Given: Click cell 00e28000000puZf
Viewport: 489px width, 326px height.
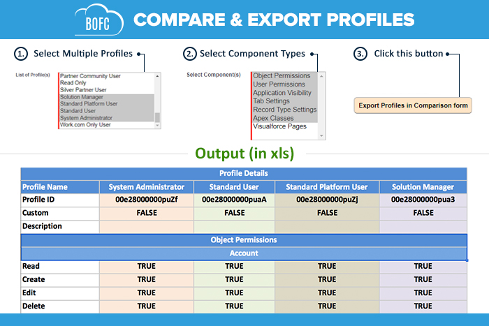Looking at the screenshot, I should pyautogui.click(x=146, y=200).
